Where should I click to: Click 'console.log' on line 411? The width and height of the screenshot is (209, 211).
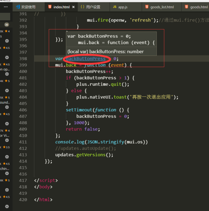click(70, 142)
